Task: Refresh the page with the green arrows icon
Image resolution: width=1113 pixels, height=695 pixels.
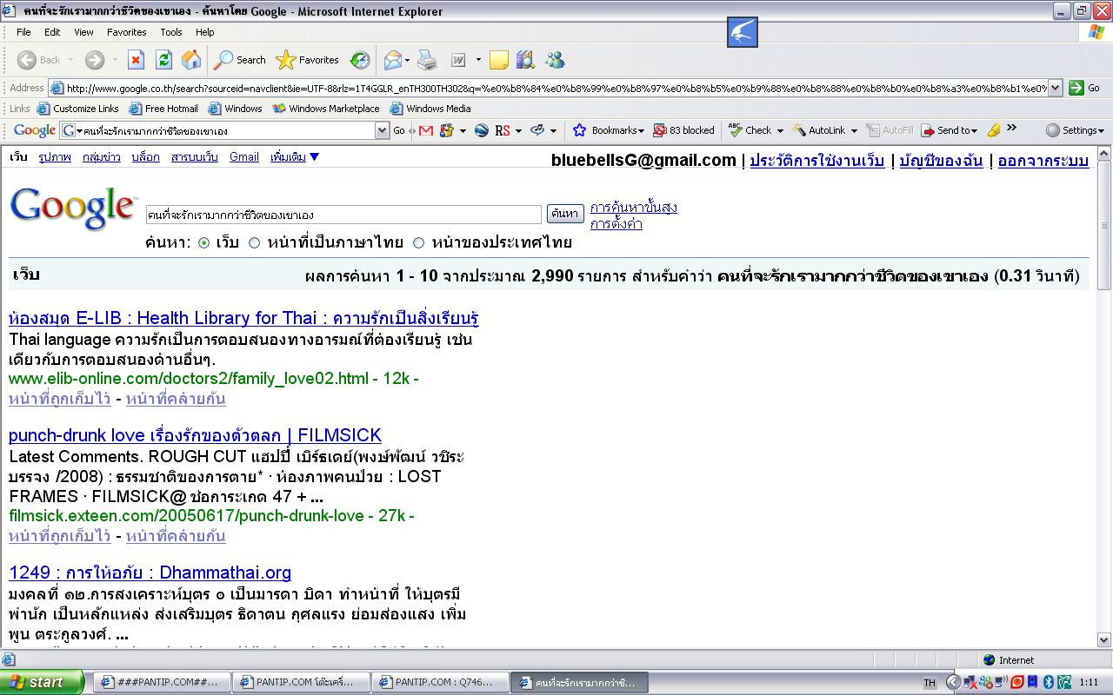Action: 163,60
